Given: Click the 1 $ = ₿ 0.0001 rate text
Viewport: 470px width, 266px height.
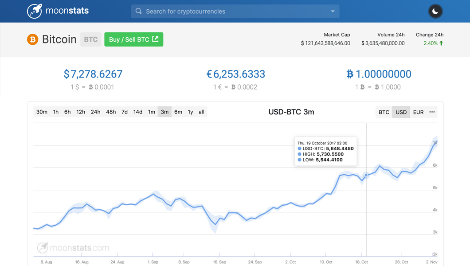Looking at the screenshot, I should pyautogui.click(x=92, y=87).
